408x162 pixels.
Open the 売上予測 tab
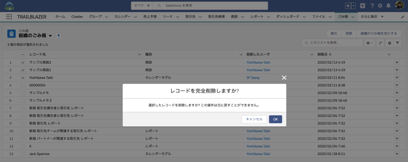click(150, 17)
